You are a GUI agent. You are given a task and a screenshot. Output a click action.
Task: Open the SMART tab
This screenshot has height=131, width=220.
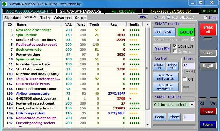pos(31,17)
